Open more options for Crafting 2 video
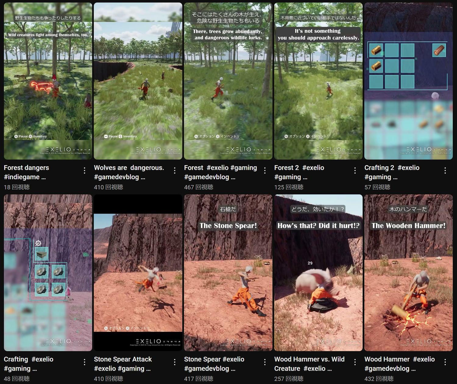 pos(445,171)
